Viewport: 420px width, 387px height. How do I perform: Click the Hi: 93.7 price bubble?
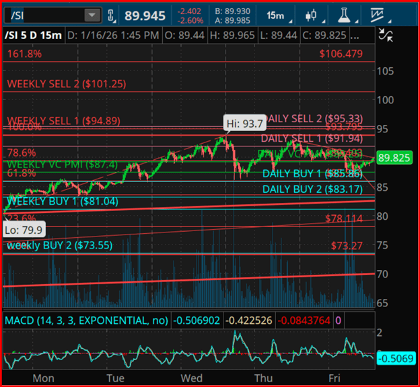click(245, 123)
